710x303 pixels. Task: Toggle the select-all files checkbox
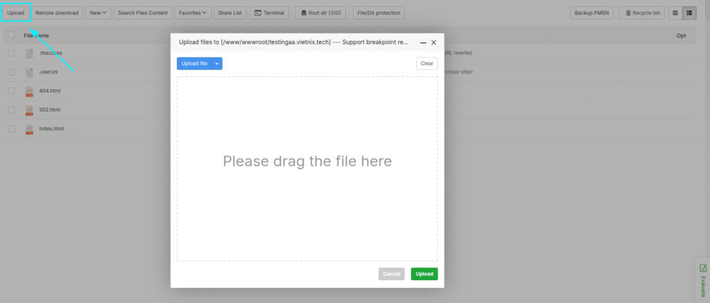pyautogui.click(x=12, y=35)
